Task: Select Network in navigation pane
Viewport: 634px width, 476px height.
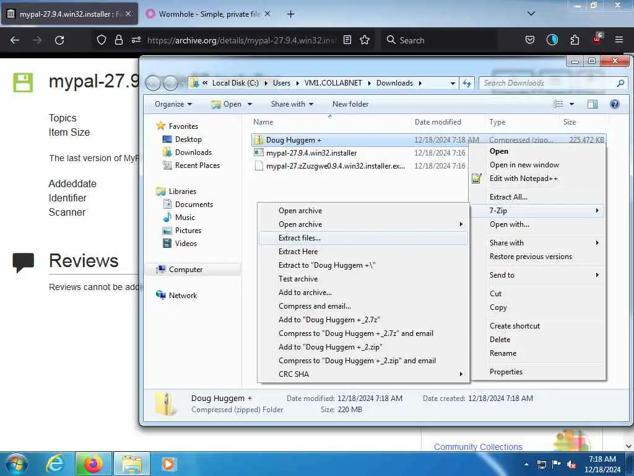Action: tap(183, 296)
